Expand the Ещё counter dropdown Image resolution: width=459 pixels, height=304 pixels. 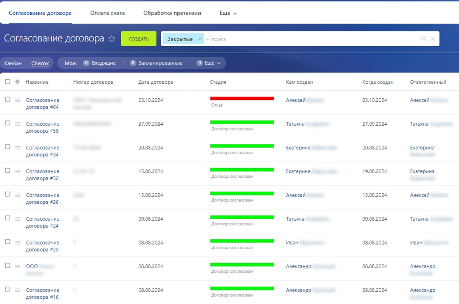pyautogui.click(x=209, y=63)
